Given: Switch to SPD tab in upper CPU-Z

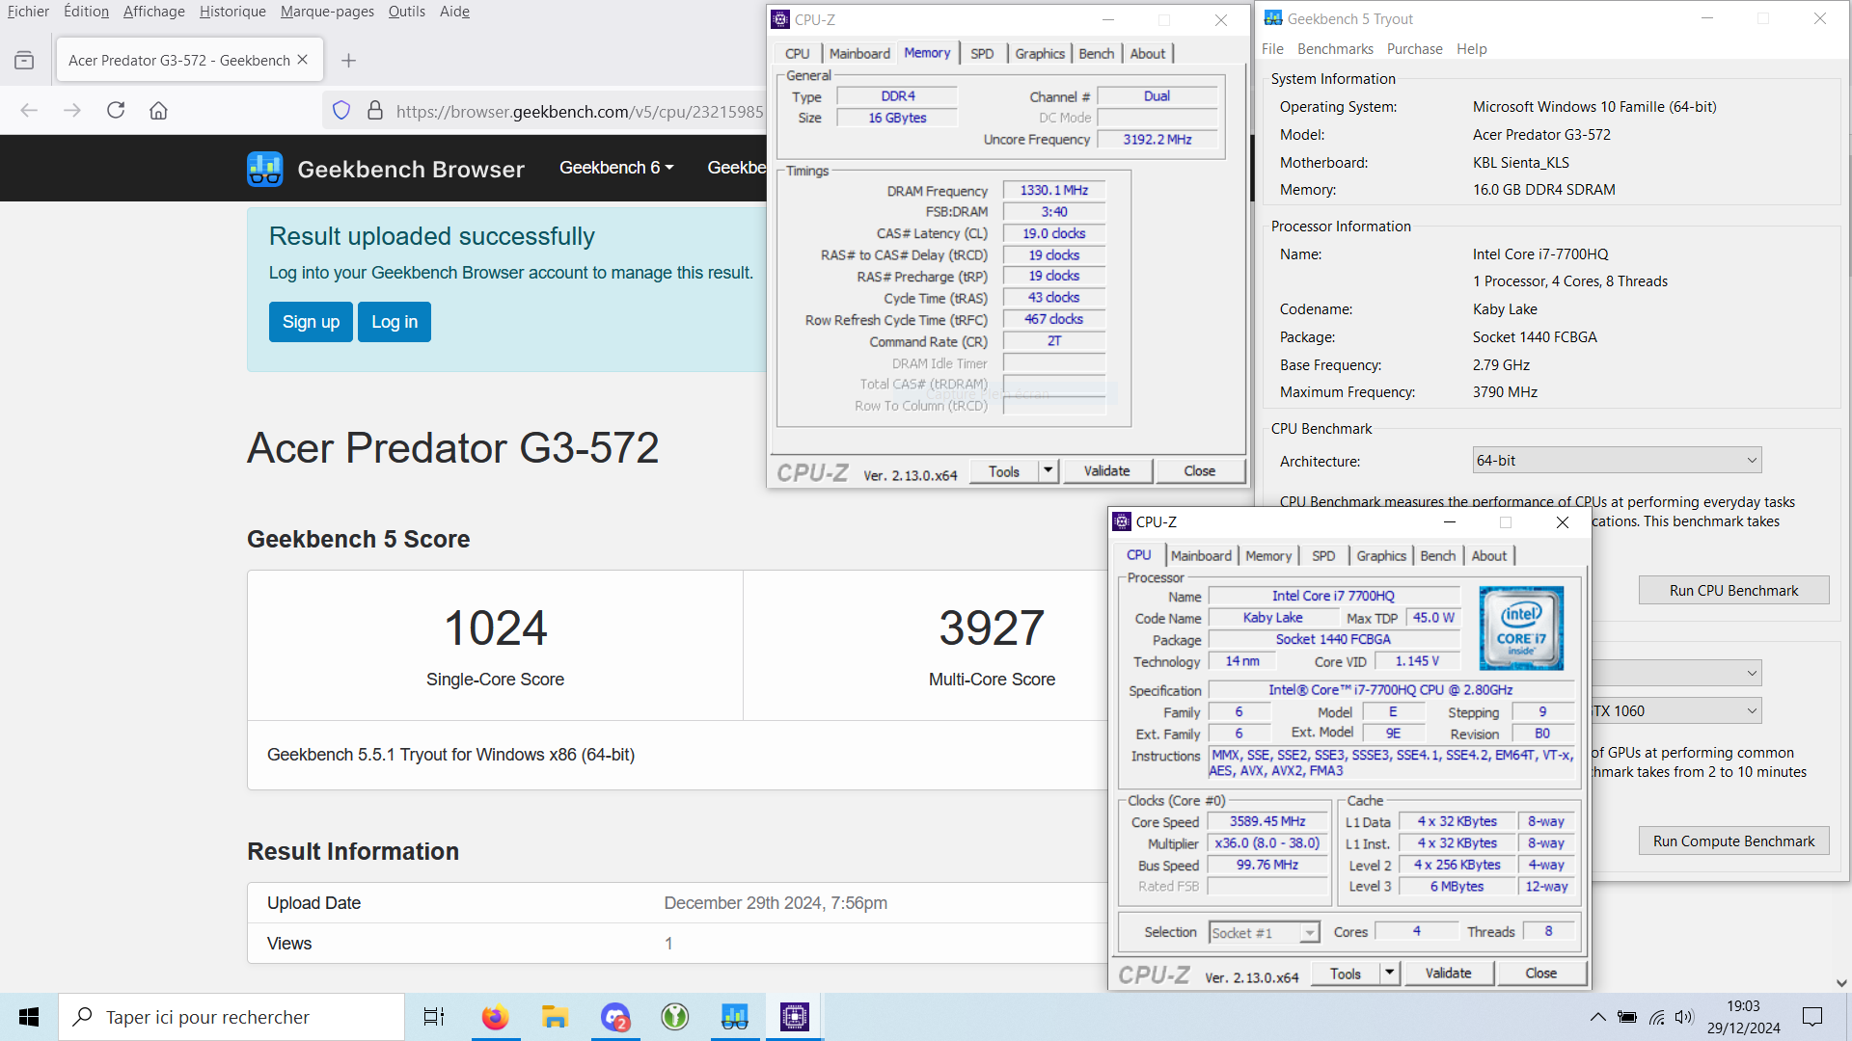Looking at the screenshot, I should click(982, 54).
